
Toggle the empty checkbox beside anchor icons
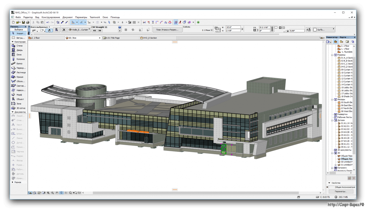coord(276,27)
